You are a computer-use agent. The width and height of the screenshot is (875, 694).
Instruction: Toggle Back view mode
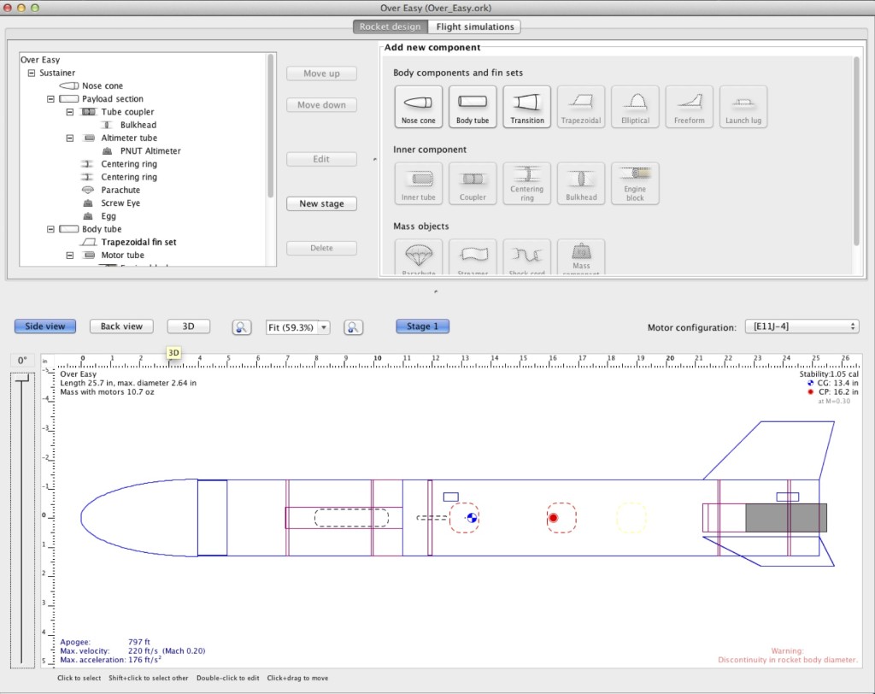click(x=121, y=326)
